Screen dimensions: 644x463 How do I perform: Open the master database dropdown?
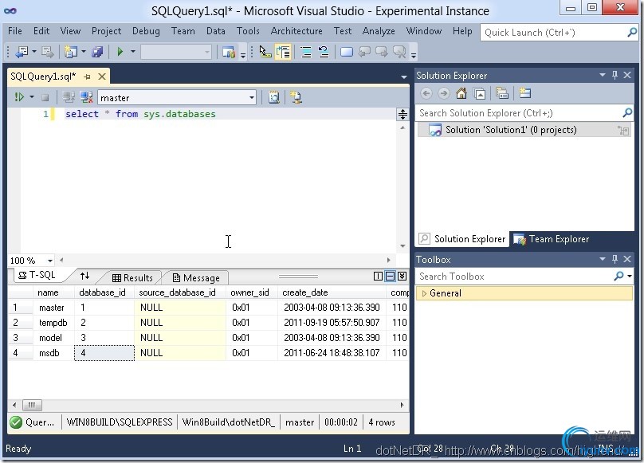[252, 98]
